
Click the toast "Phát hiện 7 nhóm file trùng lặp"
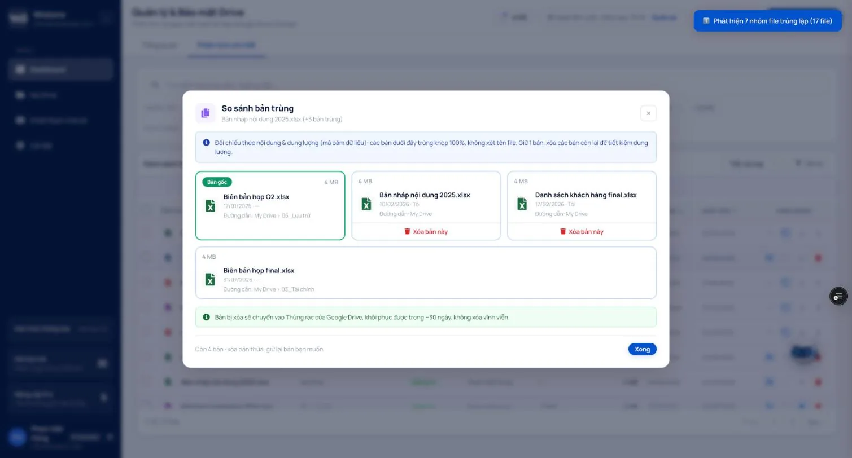tap(768, 21)
